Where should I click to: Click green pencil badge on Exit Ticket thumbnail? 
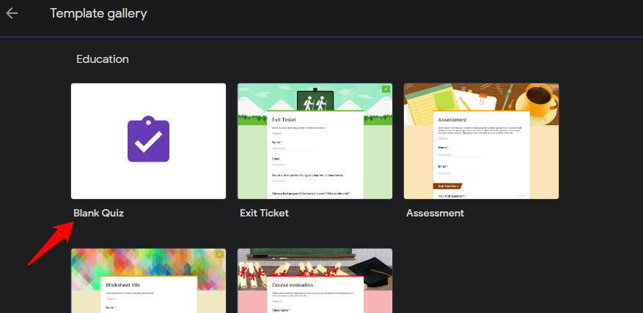(x=386, y=88)
